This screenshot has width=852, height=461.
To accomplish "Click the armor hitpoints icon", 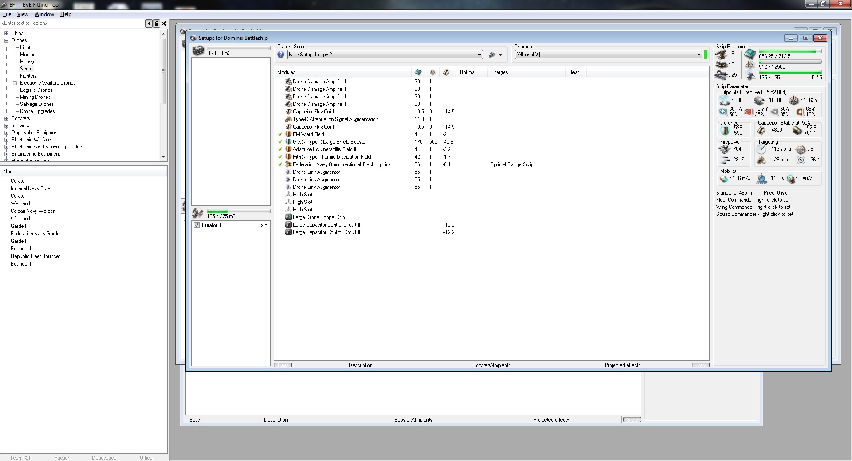I will pos(759,100).
